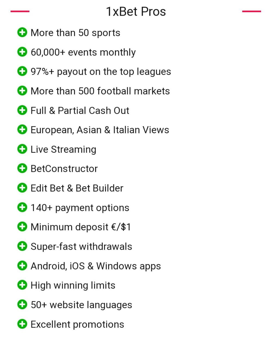Select the plus icon next to Excellent promotions
Image resolution: width=271 pixels, height=346 pixels.
pyautogui.click(x=22, y=324)
